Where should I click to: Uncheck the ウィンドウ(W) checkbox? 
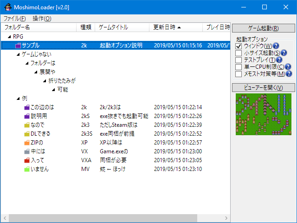tap(239, 46)
